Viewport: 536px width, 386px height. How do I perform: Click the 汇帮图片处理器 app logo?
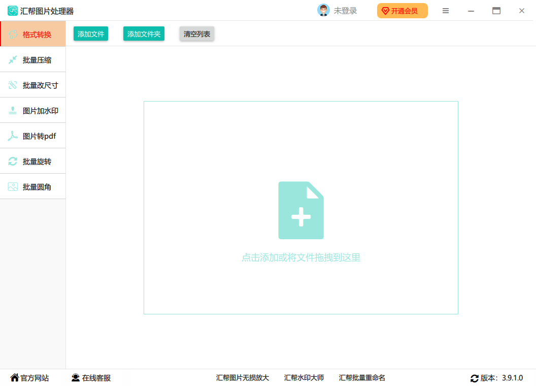[x=13, y=11]
